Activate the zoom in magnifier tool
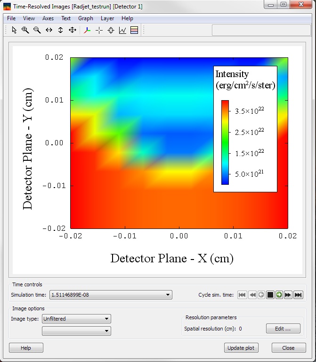The image size is (316, 362). click(x=25, y=30)
